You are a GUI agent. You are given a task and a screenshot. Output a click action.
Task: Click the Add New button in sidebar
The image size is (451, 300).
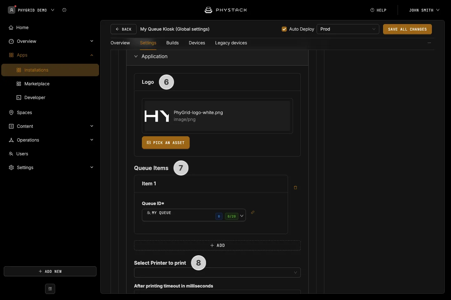[x=50, y=271]
